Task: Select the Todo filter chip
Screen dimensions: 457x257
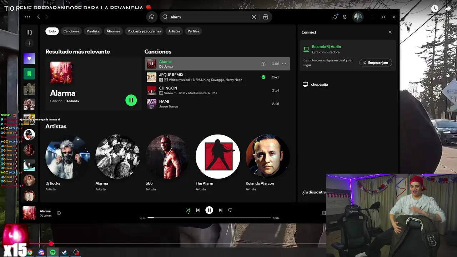Action: click(52, 31)
